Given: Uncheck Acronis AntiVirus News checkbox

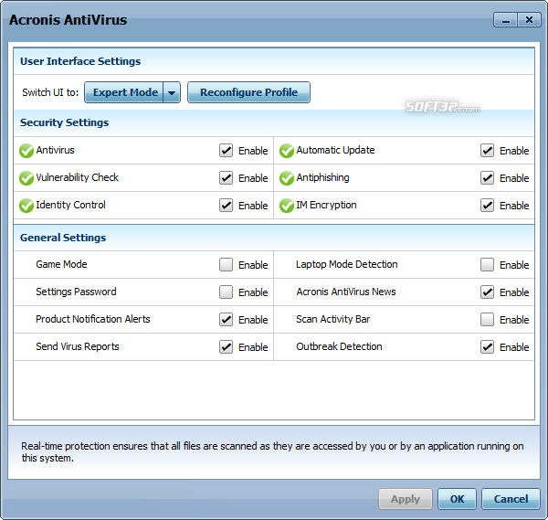Looking at the screenshot, I should point(487,292).
